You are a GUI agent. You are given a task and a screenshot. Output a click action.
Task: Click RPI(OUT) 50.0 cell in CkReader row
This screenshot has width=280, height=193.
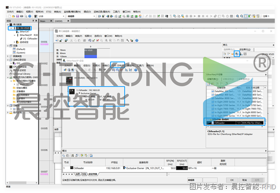tap(182, 168)
